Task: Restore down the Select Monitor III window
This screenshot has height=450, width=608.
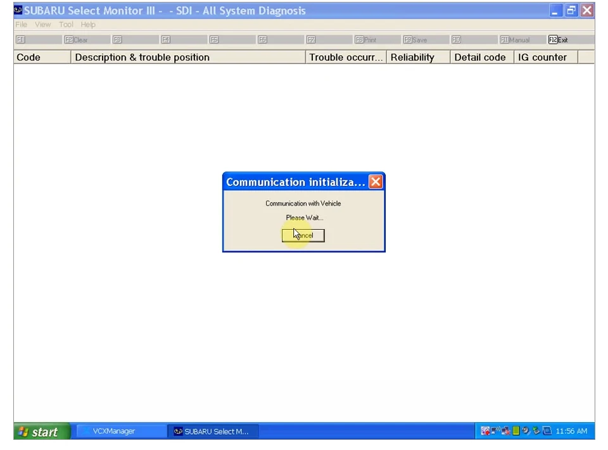Action: pyautogui.click(x=571, y=11)
